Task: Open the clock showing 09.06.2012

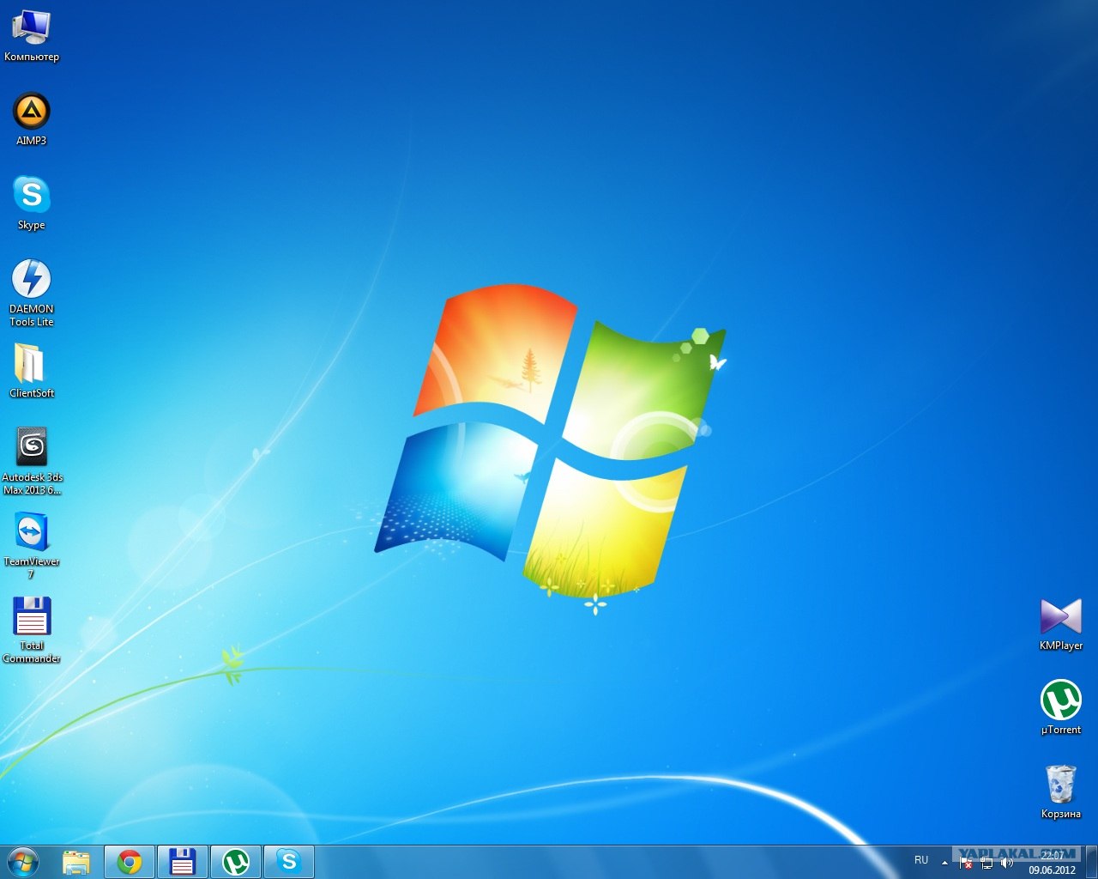Action: coord(1052,863)
